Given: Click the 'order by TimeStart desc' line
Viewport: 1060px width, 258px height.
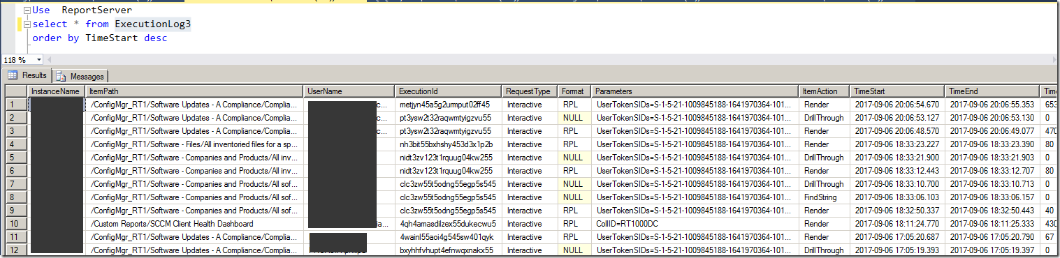Looking at the screenshot, I should 100,38.
